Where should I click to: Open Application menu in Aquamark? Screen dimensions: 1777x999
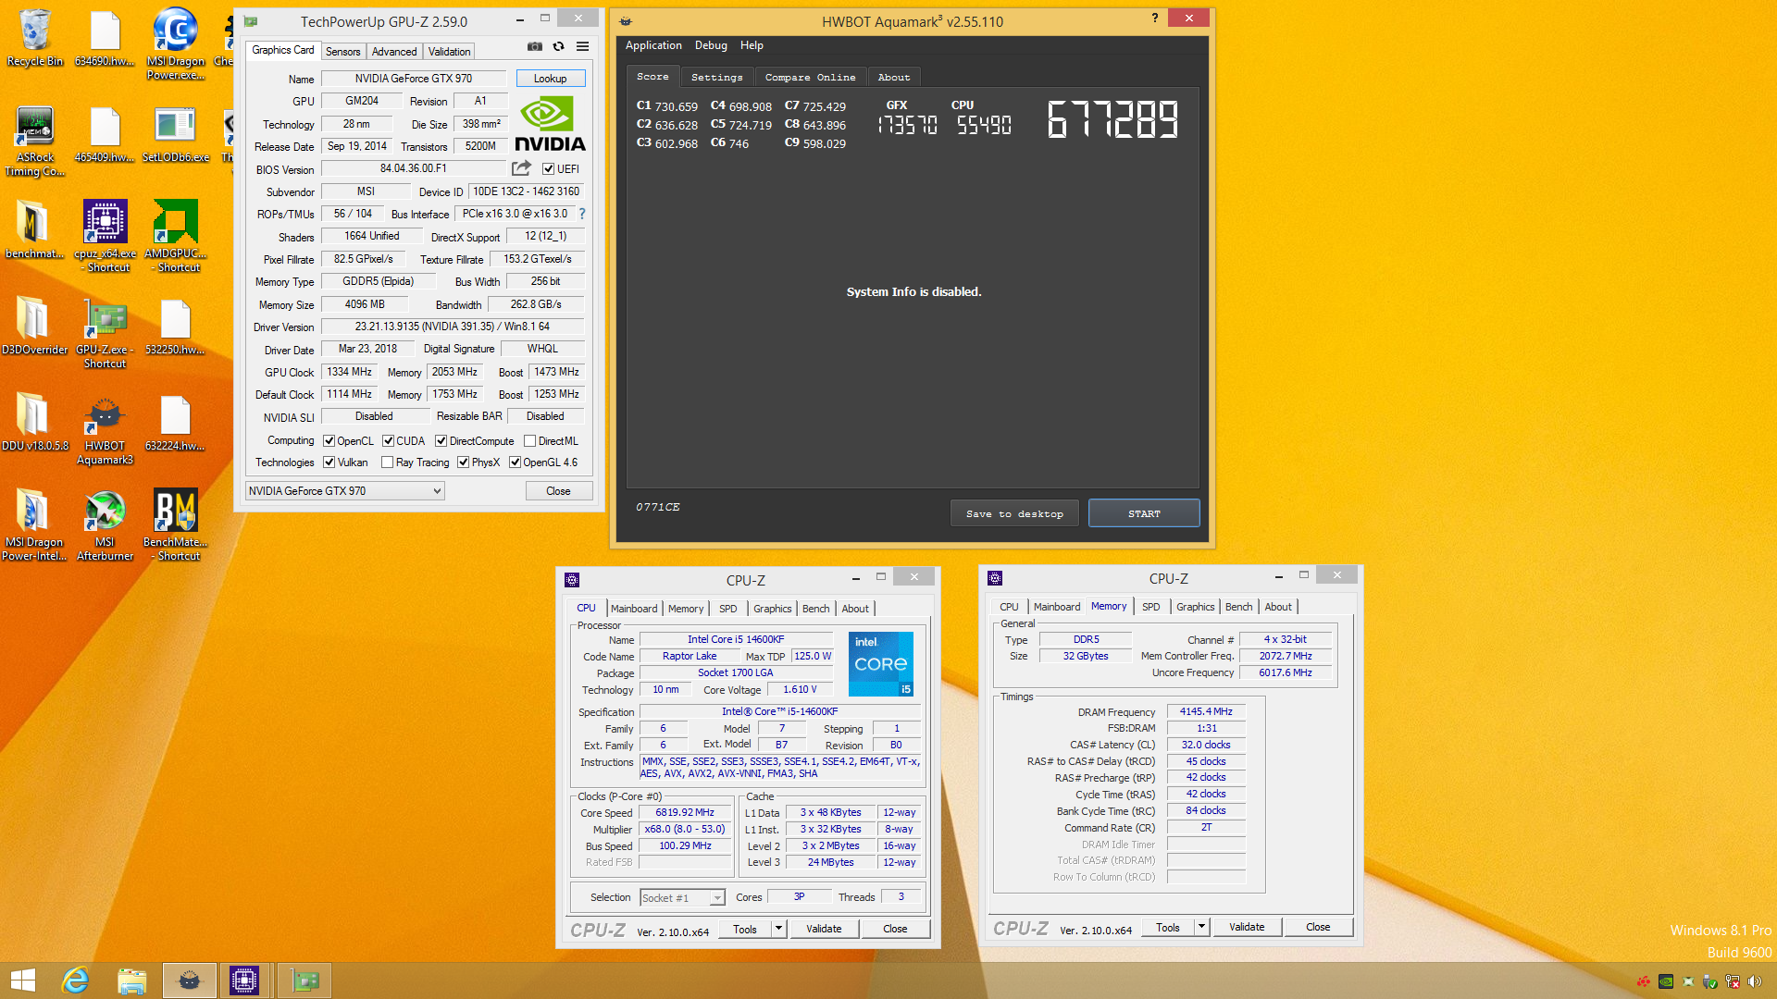coord(653,45)
